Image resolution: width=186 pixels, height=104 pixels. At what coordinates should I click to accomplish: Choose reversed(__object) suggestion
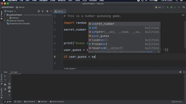[x=124, y=48]
